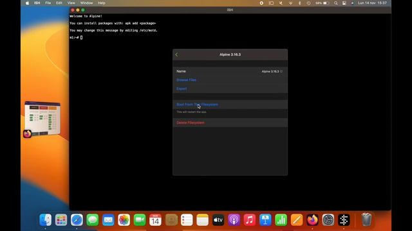Click the Time Machine clock icon in menu bar
The height and width of the screenshot is (231, 412).
(x=308, y=3)
